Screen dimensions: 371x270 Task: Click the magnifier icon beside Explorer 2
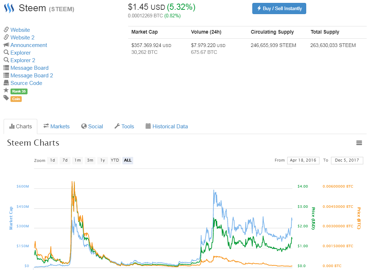(6, 60)
